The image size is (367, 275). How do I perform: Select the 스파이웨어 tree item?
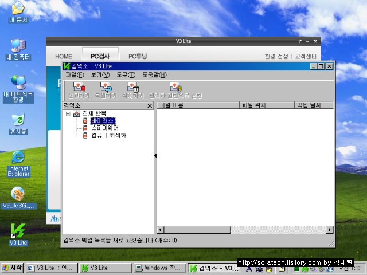click(x=105, y=128)
